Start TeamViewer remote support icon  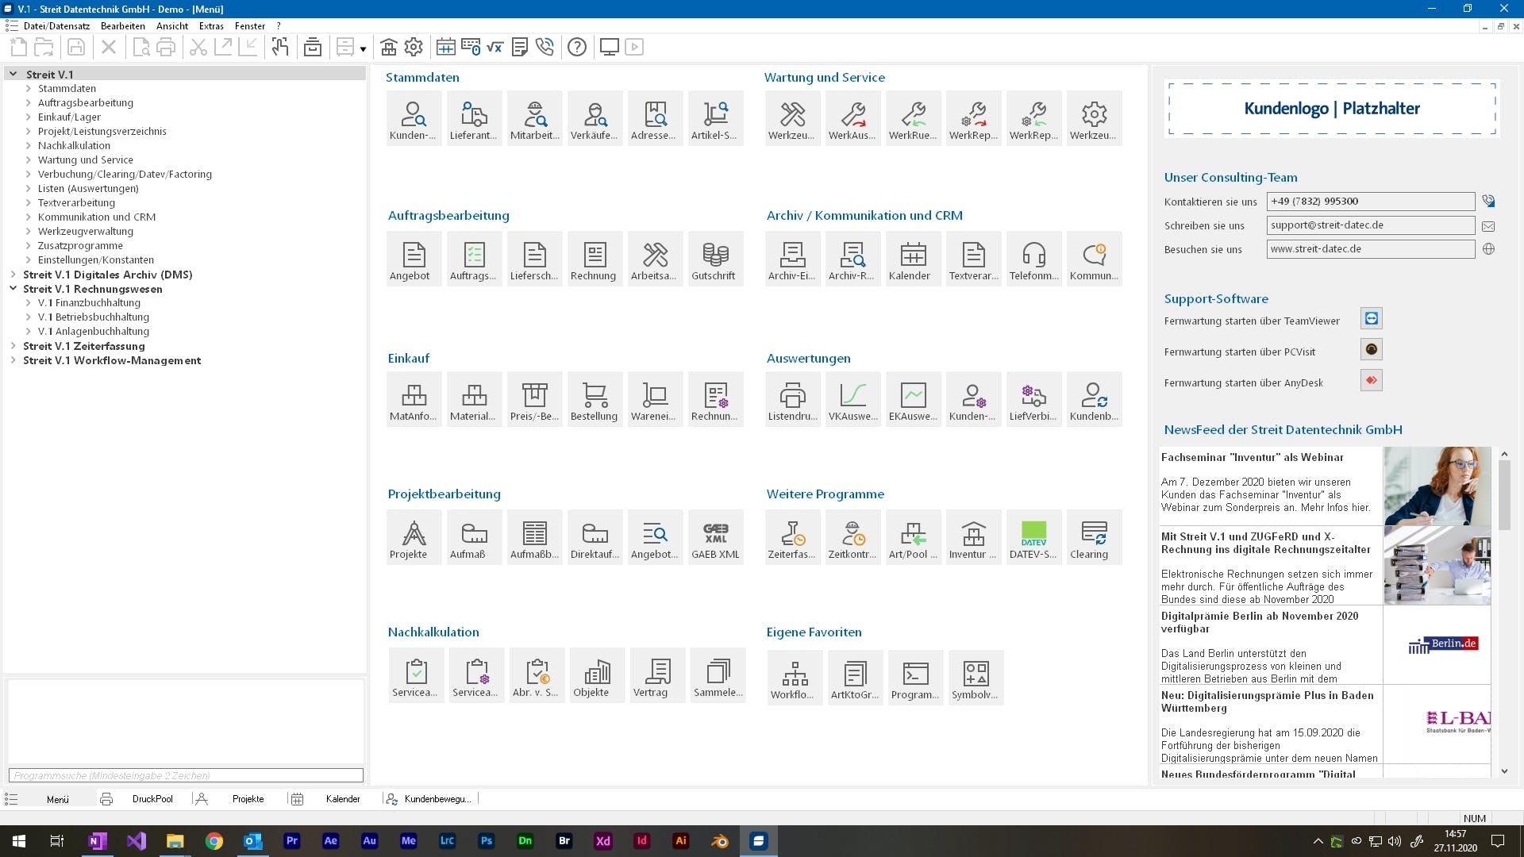(x=1371, y=319)
